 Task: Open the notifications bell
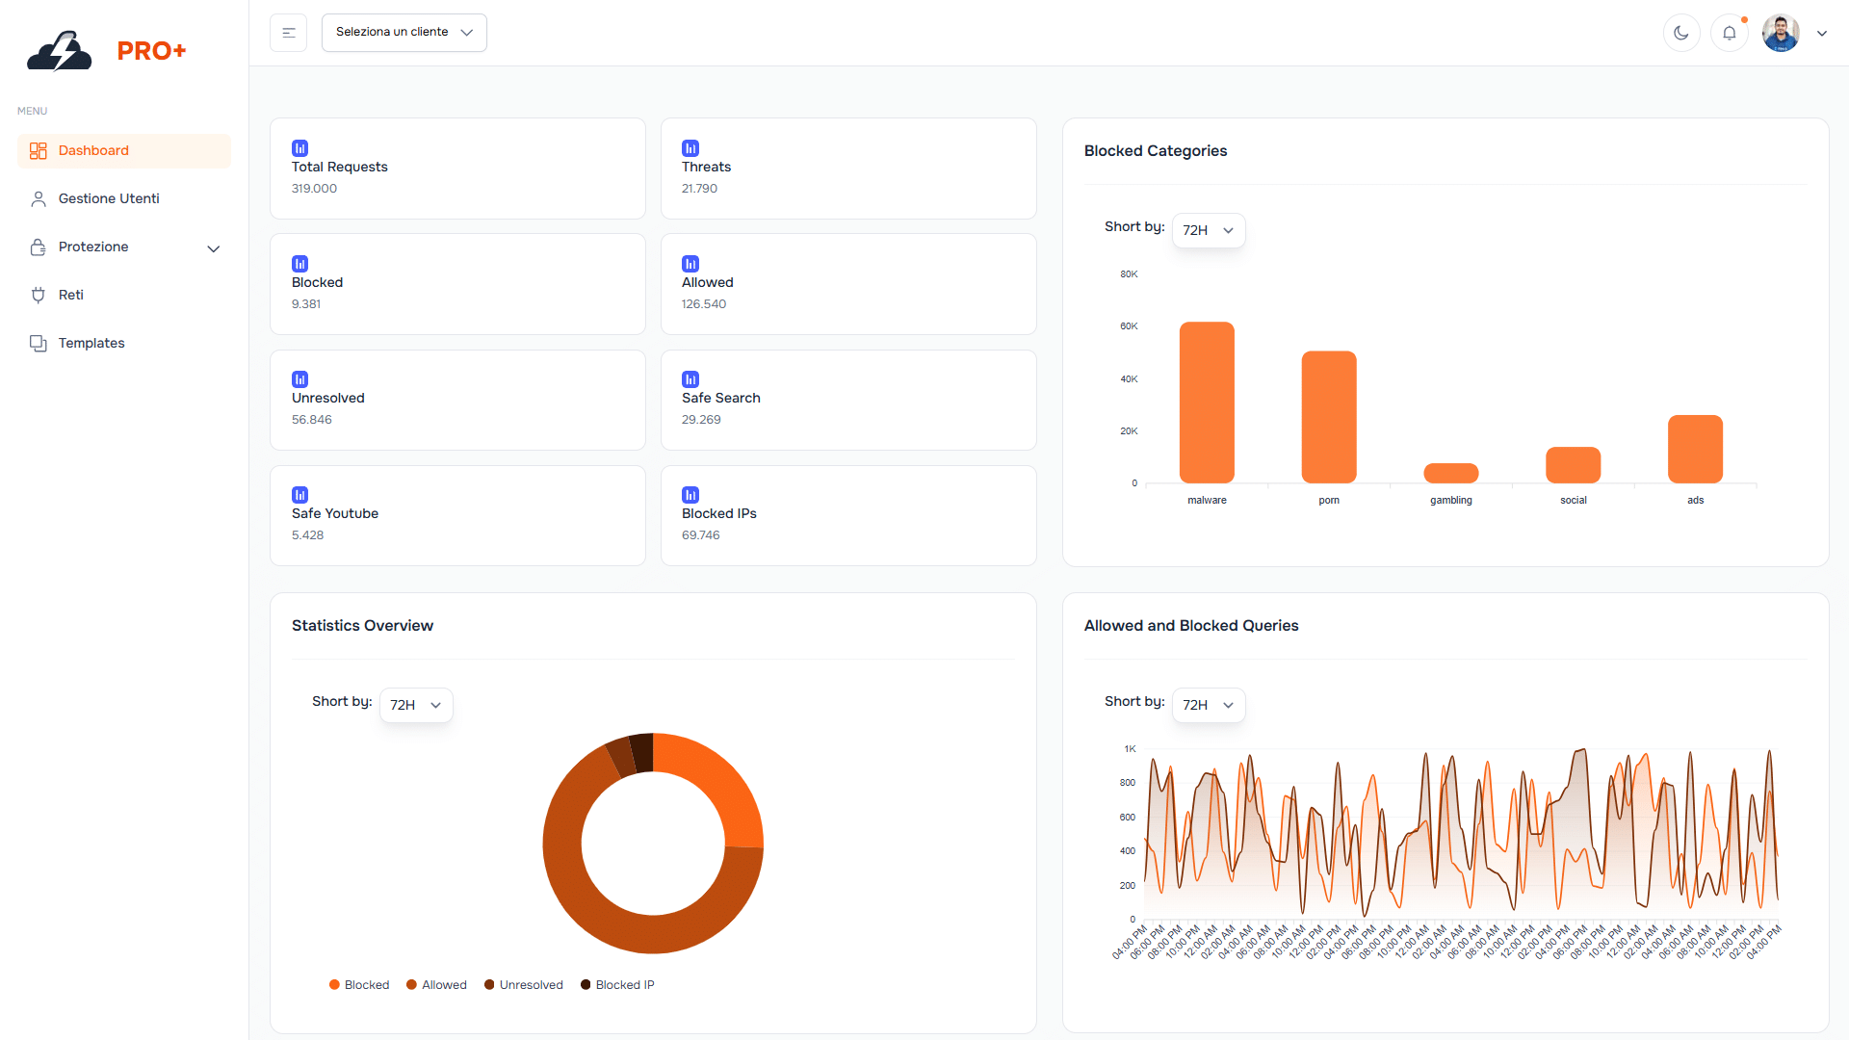1730,32
